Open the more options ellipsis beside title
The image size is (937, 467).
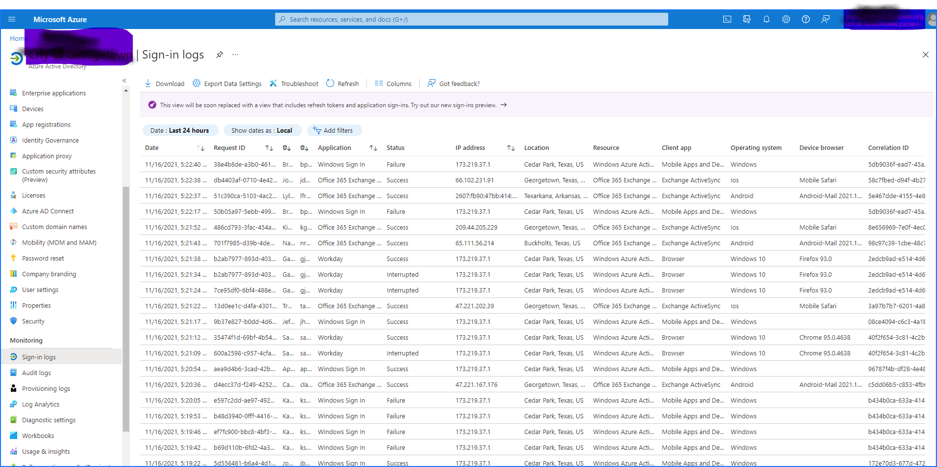point(235,55)
